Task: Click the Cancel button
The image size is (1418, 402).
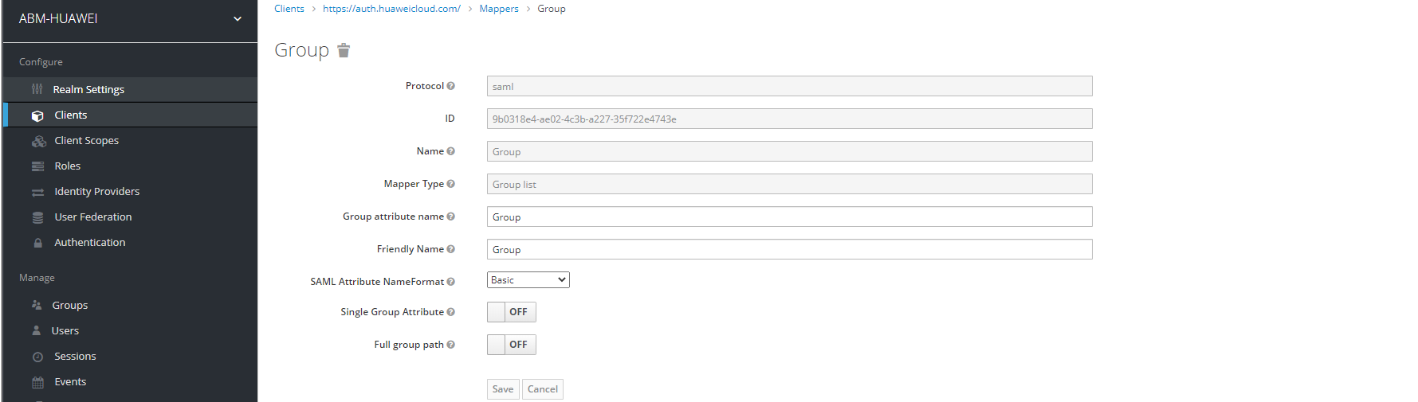Action: click(x=542, y=389)
